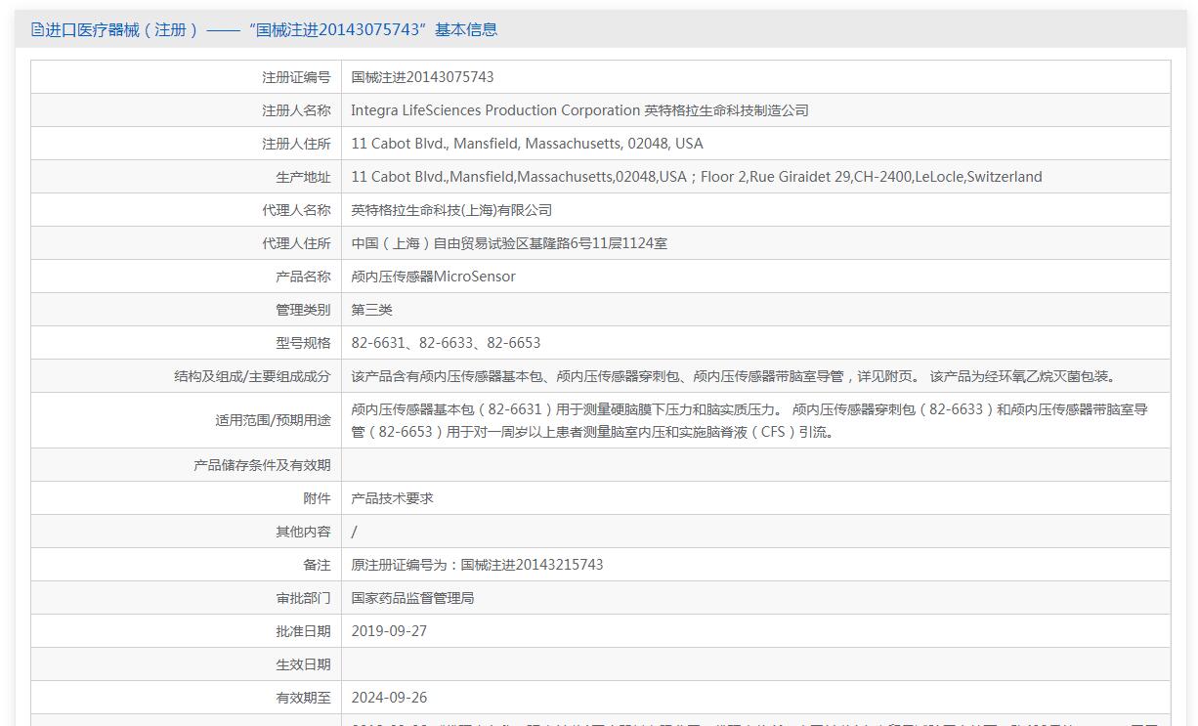Open the 产品技术要求 attachment text
Viewport: 1198px width, 726px height.
392,498
